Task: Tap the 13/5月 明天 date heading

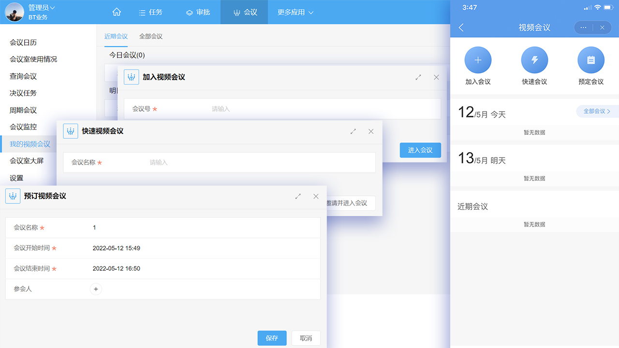Action: 482,159
